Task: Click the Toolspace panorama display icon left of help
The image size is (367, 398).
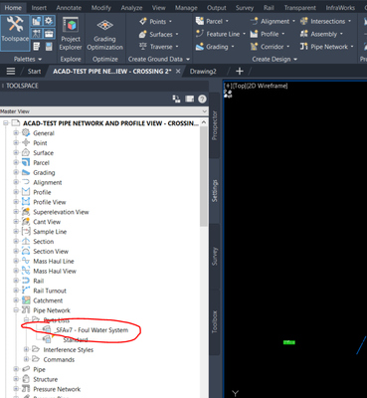Action: (x=189, y=99)
